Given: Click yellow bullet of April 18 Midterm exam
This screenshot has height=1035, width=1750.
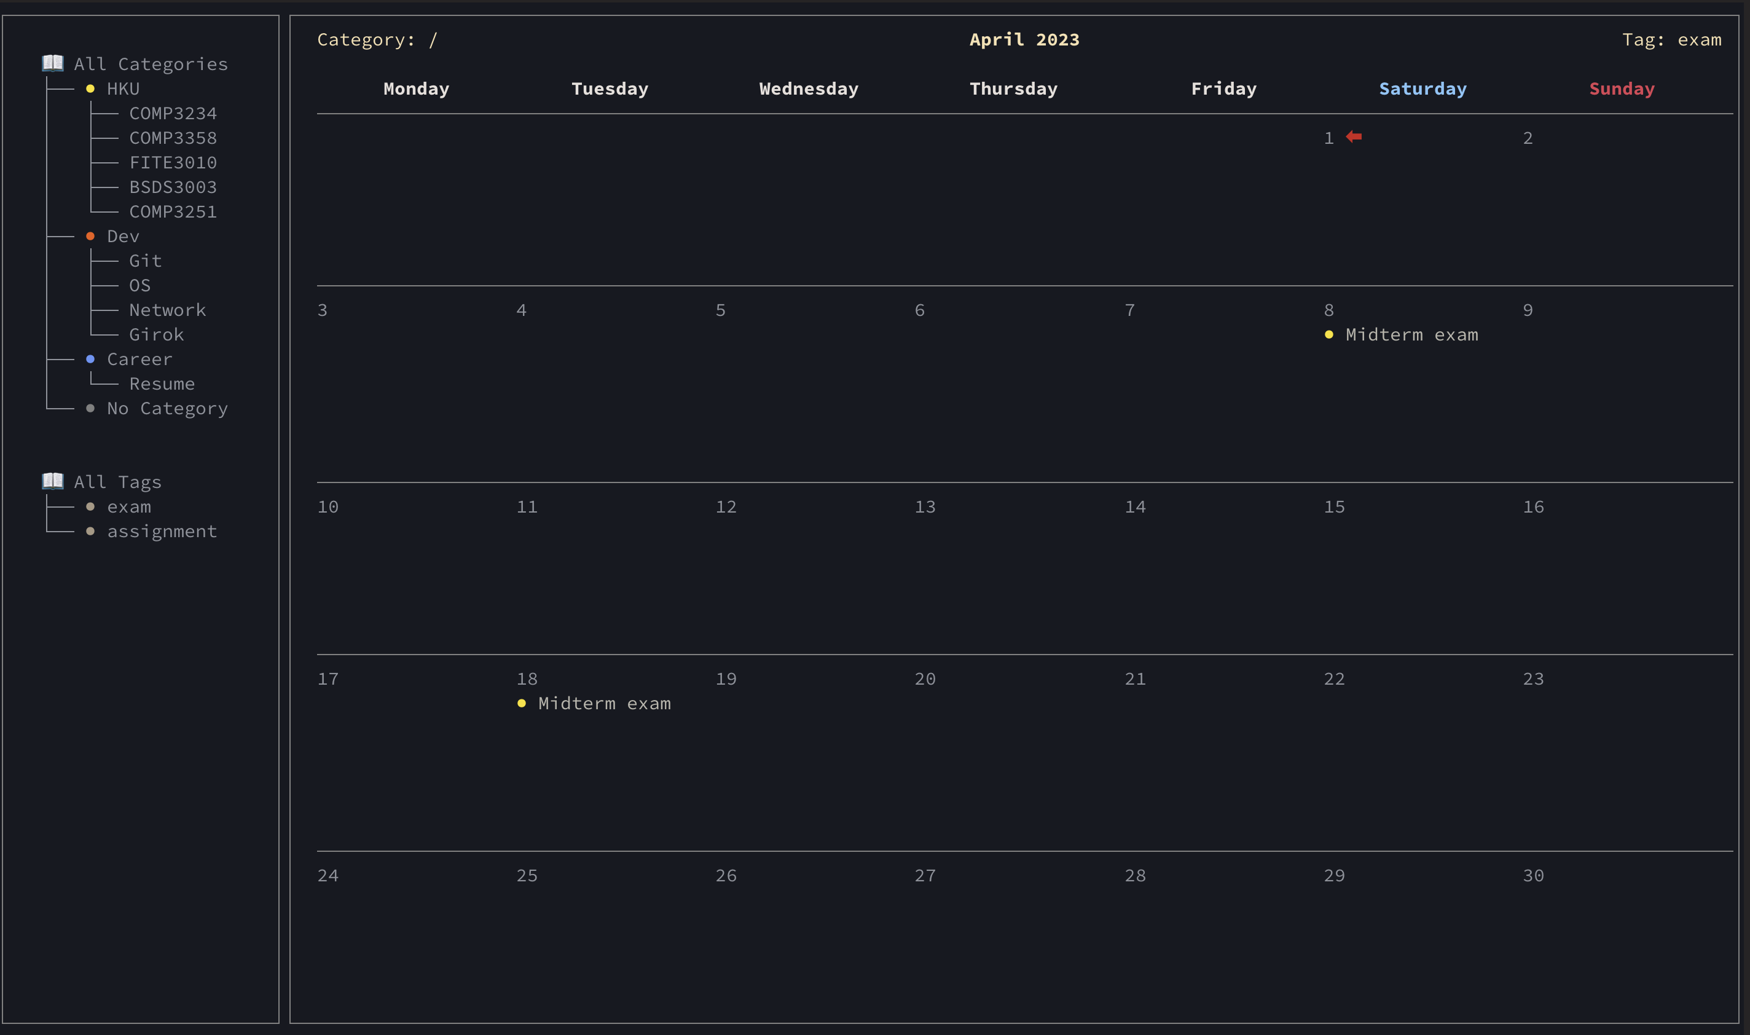Looking at the screenshot, I should [x=522, y=704].
